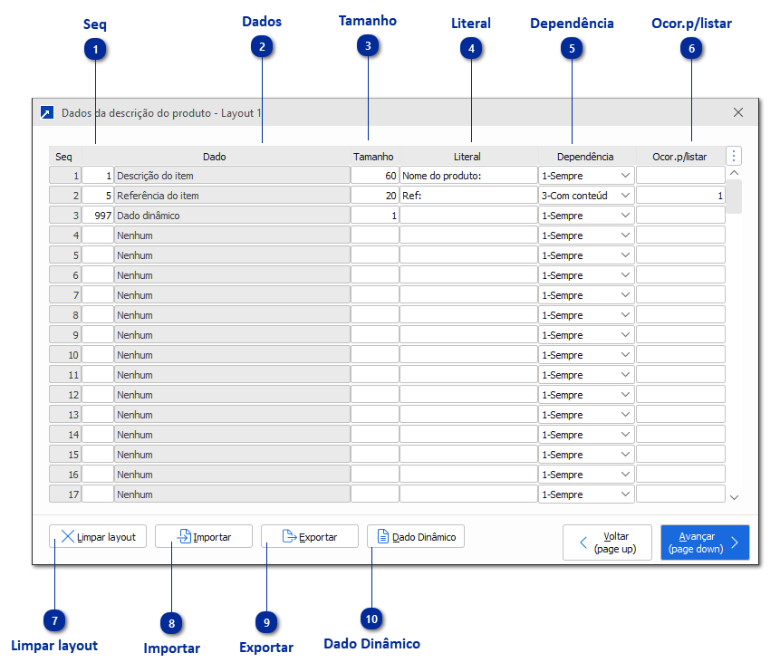This screenshot has height=672, width=780.
Task: Click the Tamanho field in row 7
Action: tap(374, 295)
